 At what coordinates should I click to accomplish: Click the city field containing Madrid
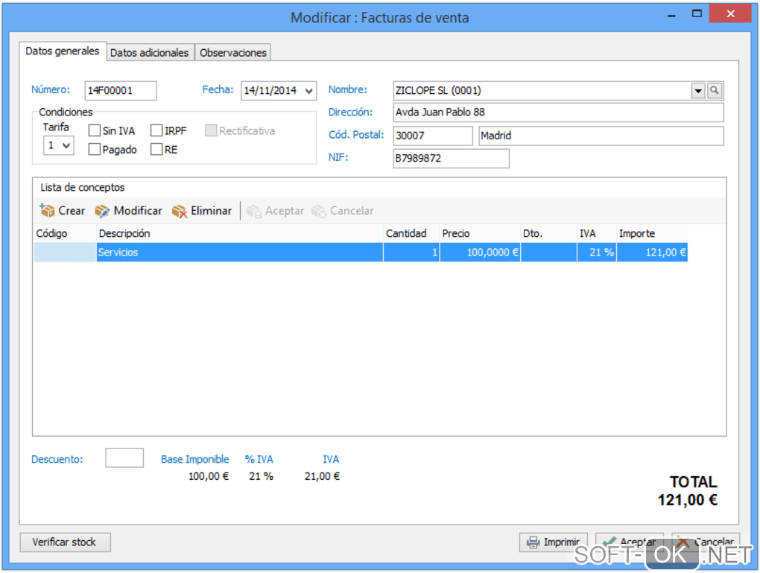[x=601, y=136]
